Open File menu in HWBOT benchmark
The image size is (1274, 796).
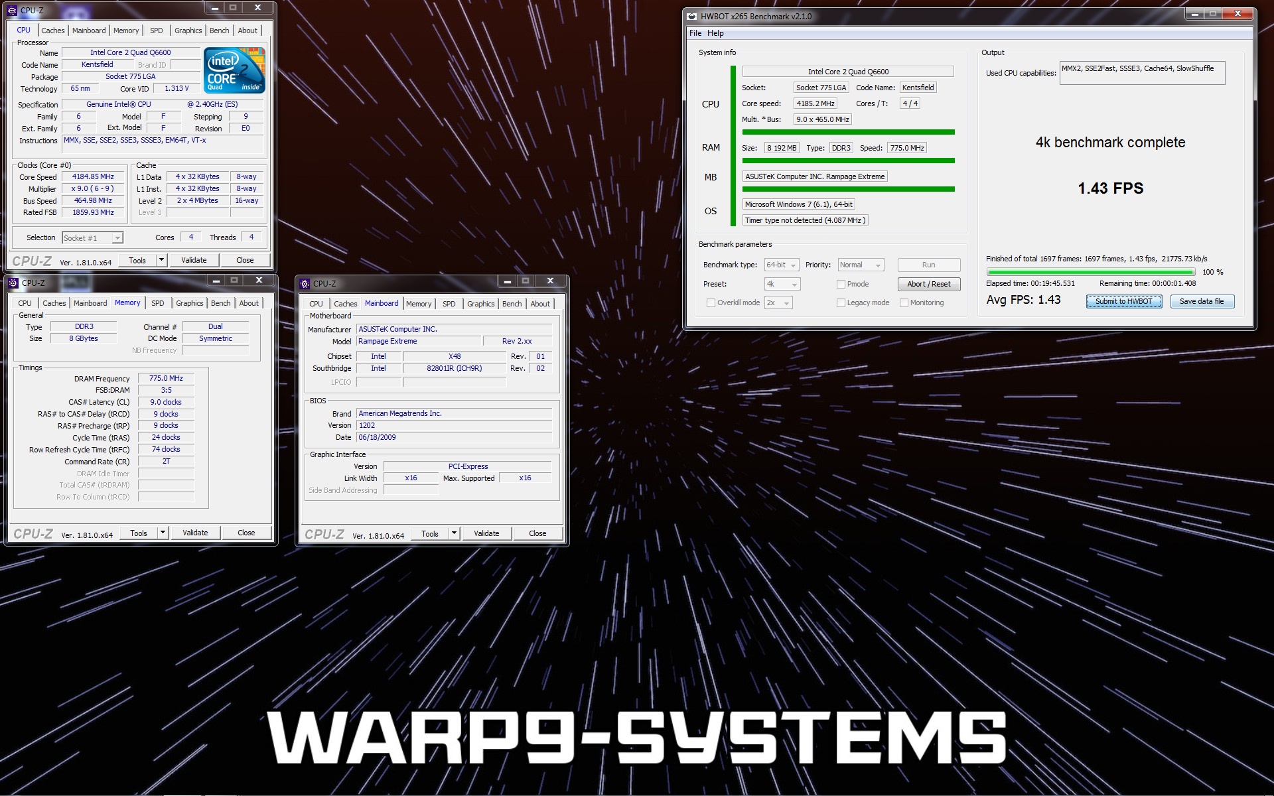[695, 33]
